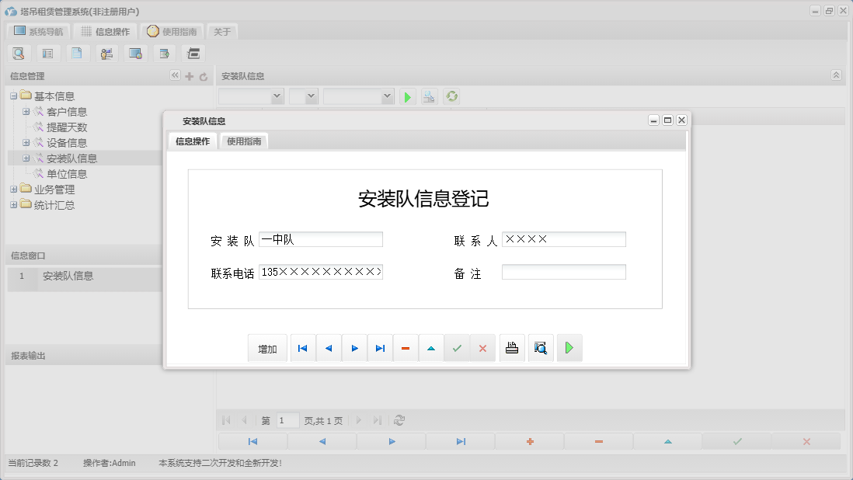Click the first-record navigation icon in the dialog
853x480 pixels.
303,347
